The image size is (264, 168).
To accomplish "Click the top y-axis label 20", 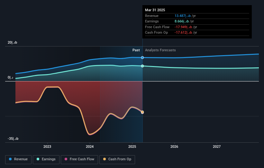I will click(12, 42).
